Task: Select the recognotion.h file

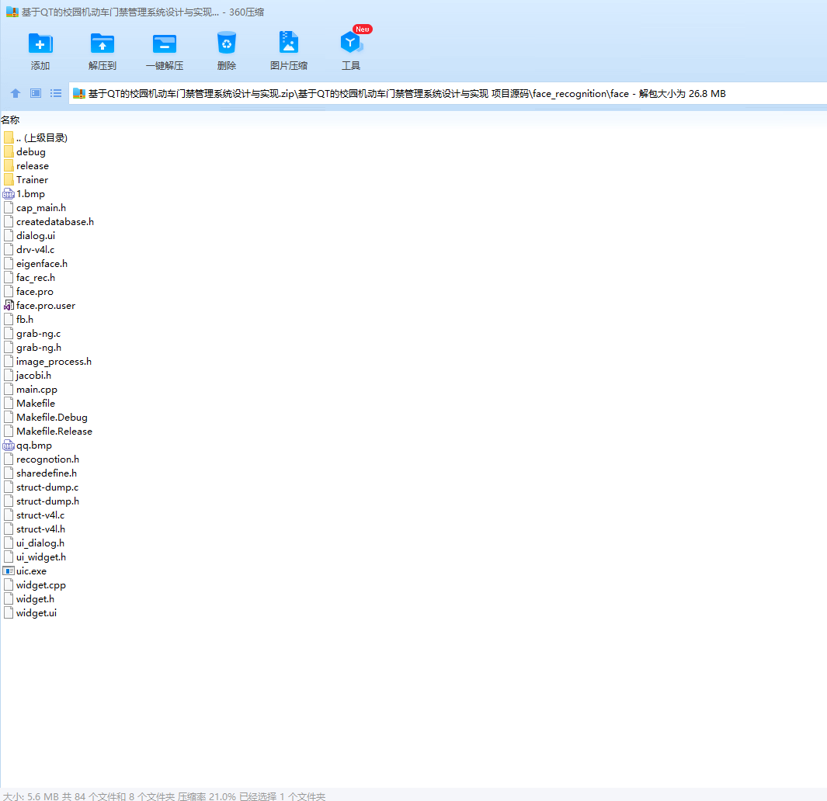Action: [42, 459]
